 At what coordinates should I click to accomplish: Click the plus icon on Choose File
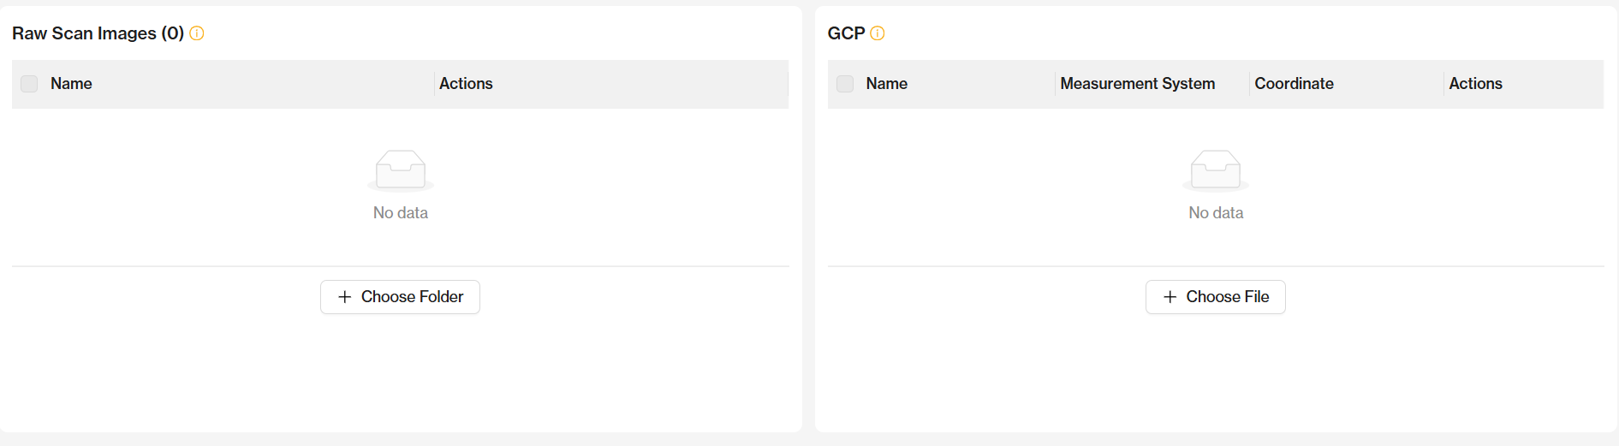coord(1170,297)
